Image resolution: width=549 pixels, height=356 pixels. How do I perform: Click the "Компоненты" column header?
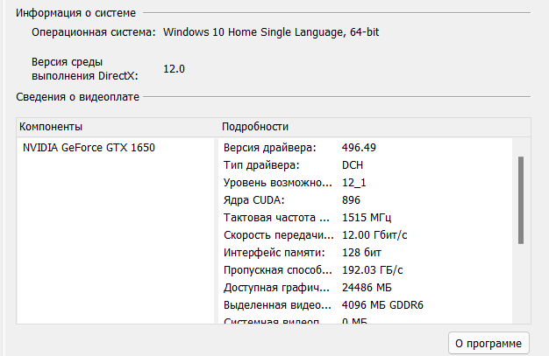(x=51, y=127)
